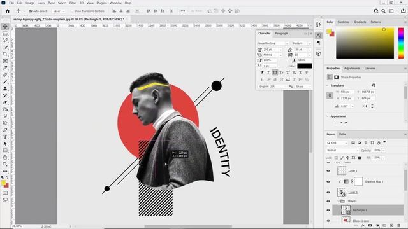Open the Plugins menu
This screenshot has width=408, height=229.
coord(101,3)
